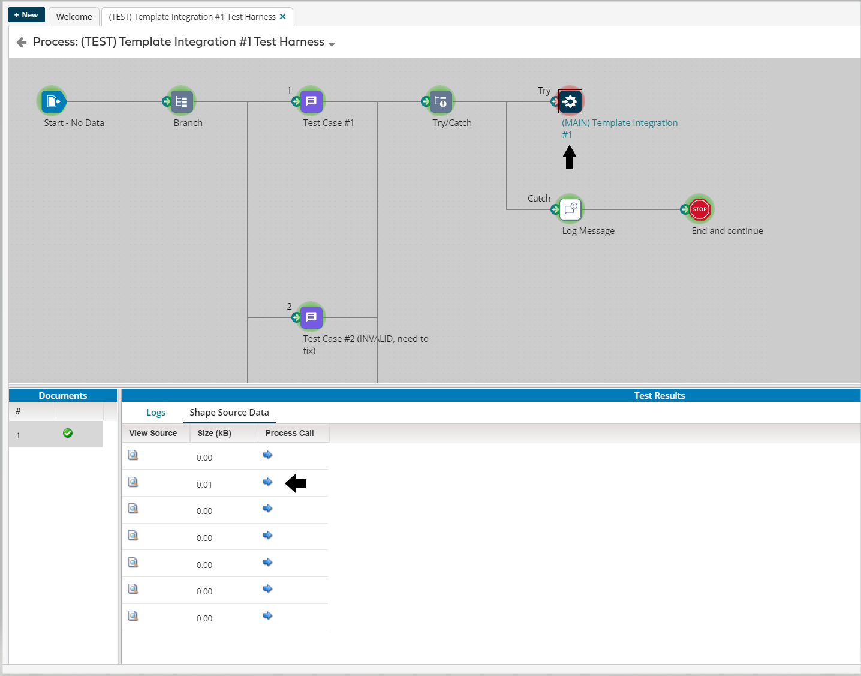Screen dimensions: 861x676
Task: Select document 1 in Documents list
Action: (x=55, y=434)
